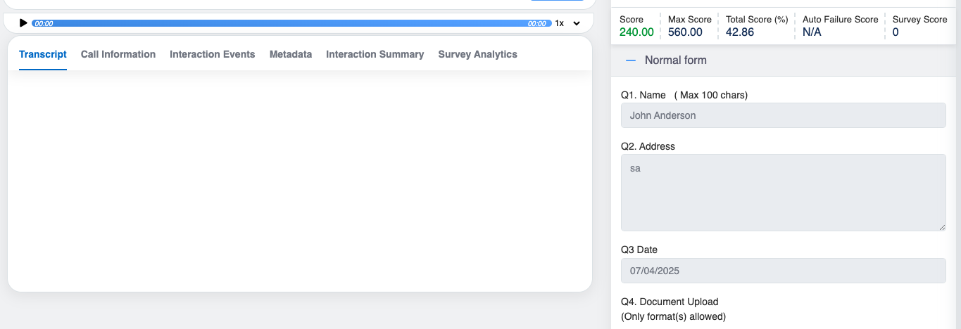Screen dimensions: 961x329
Task: View the Interaction Summary tab
Action: [375, 54]
